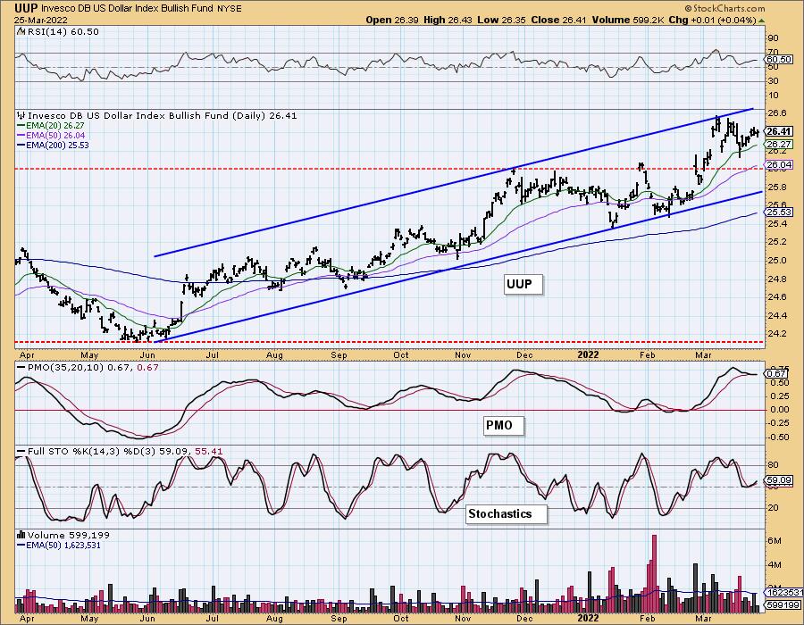
Task: Click the 60.50 RSI value tag on right axis
Action: tap(778, 60)
